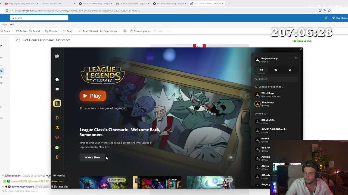Archive the open email
Image resolution: width=348 pixels, height=195 pixels.
[21, 31]
